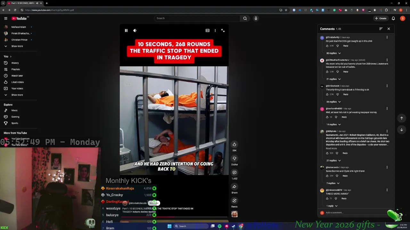Viewport: 410px width, 230px height.
Task: Toggle closed captions on the Short
Action: pos(208,30)
